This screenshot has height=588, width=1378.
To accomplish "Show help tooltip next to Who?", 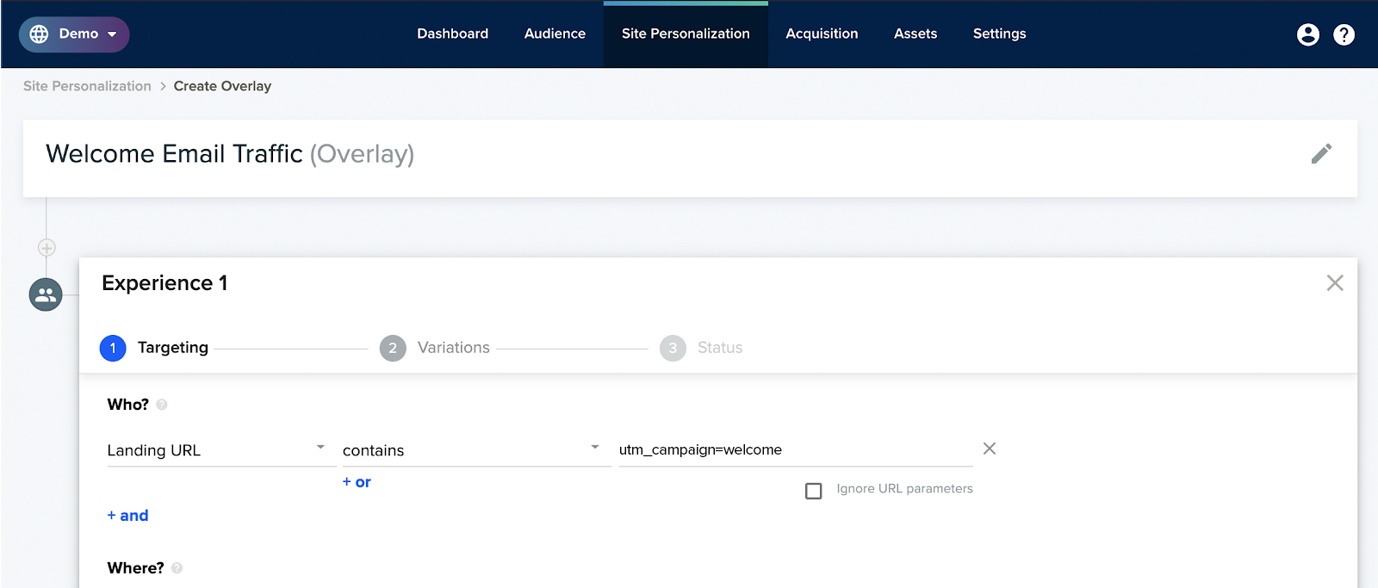I will point(162,405).
